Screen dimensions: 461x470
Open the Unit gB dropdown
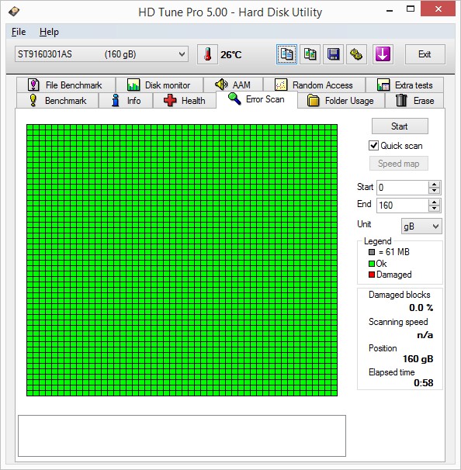[421, 226]
